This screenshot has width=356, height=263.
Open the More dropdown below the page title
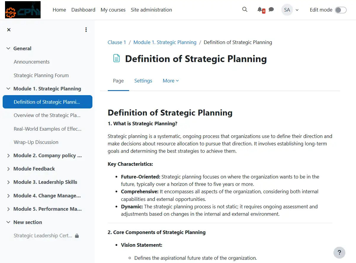[170, 80]
